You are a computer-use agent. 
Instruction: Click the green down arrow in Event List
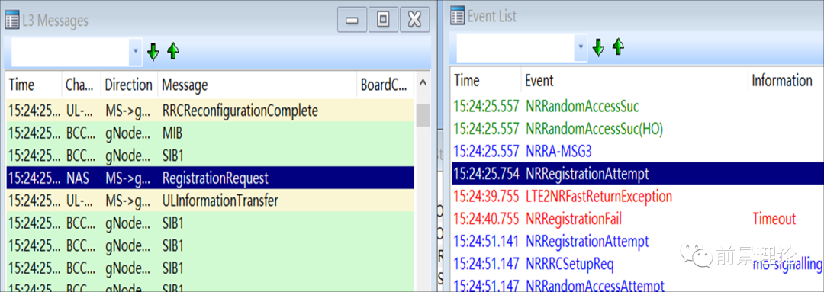pyautogui.click(x=598, y=47)
